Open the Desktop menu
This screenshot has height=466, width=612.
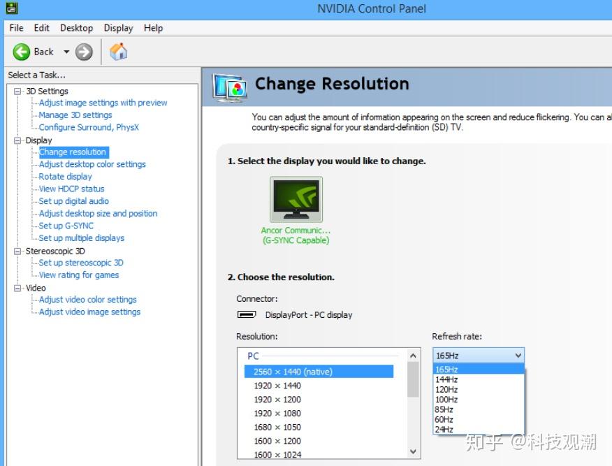77,28
